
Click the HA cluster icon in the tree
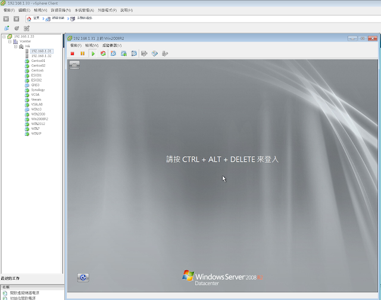tap(21, 46)
